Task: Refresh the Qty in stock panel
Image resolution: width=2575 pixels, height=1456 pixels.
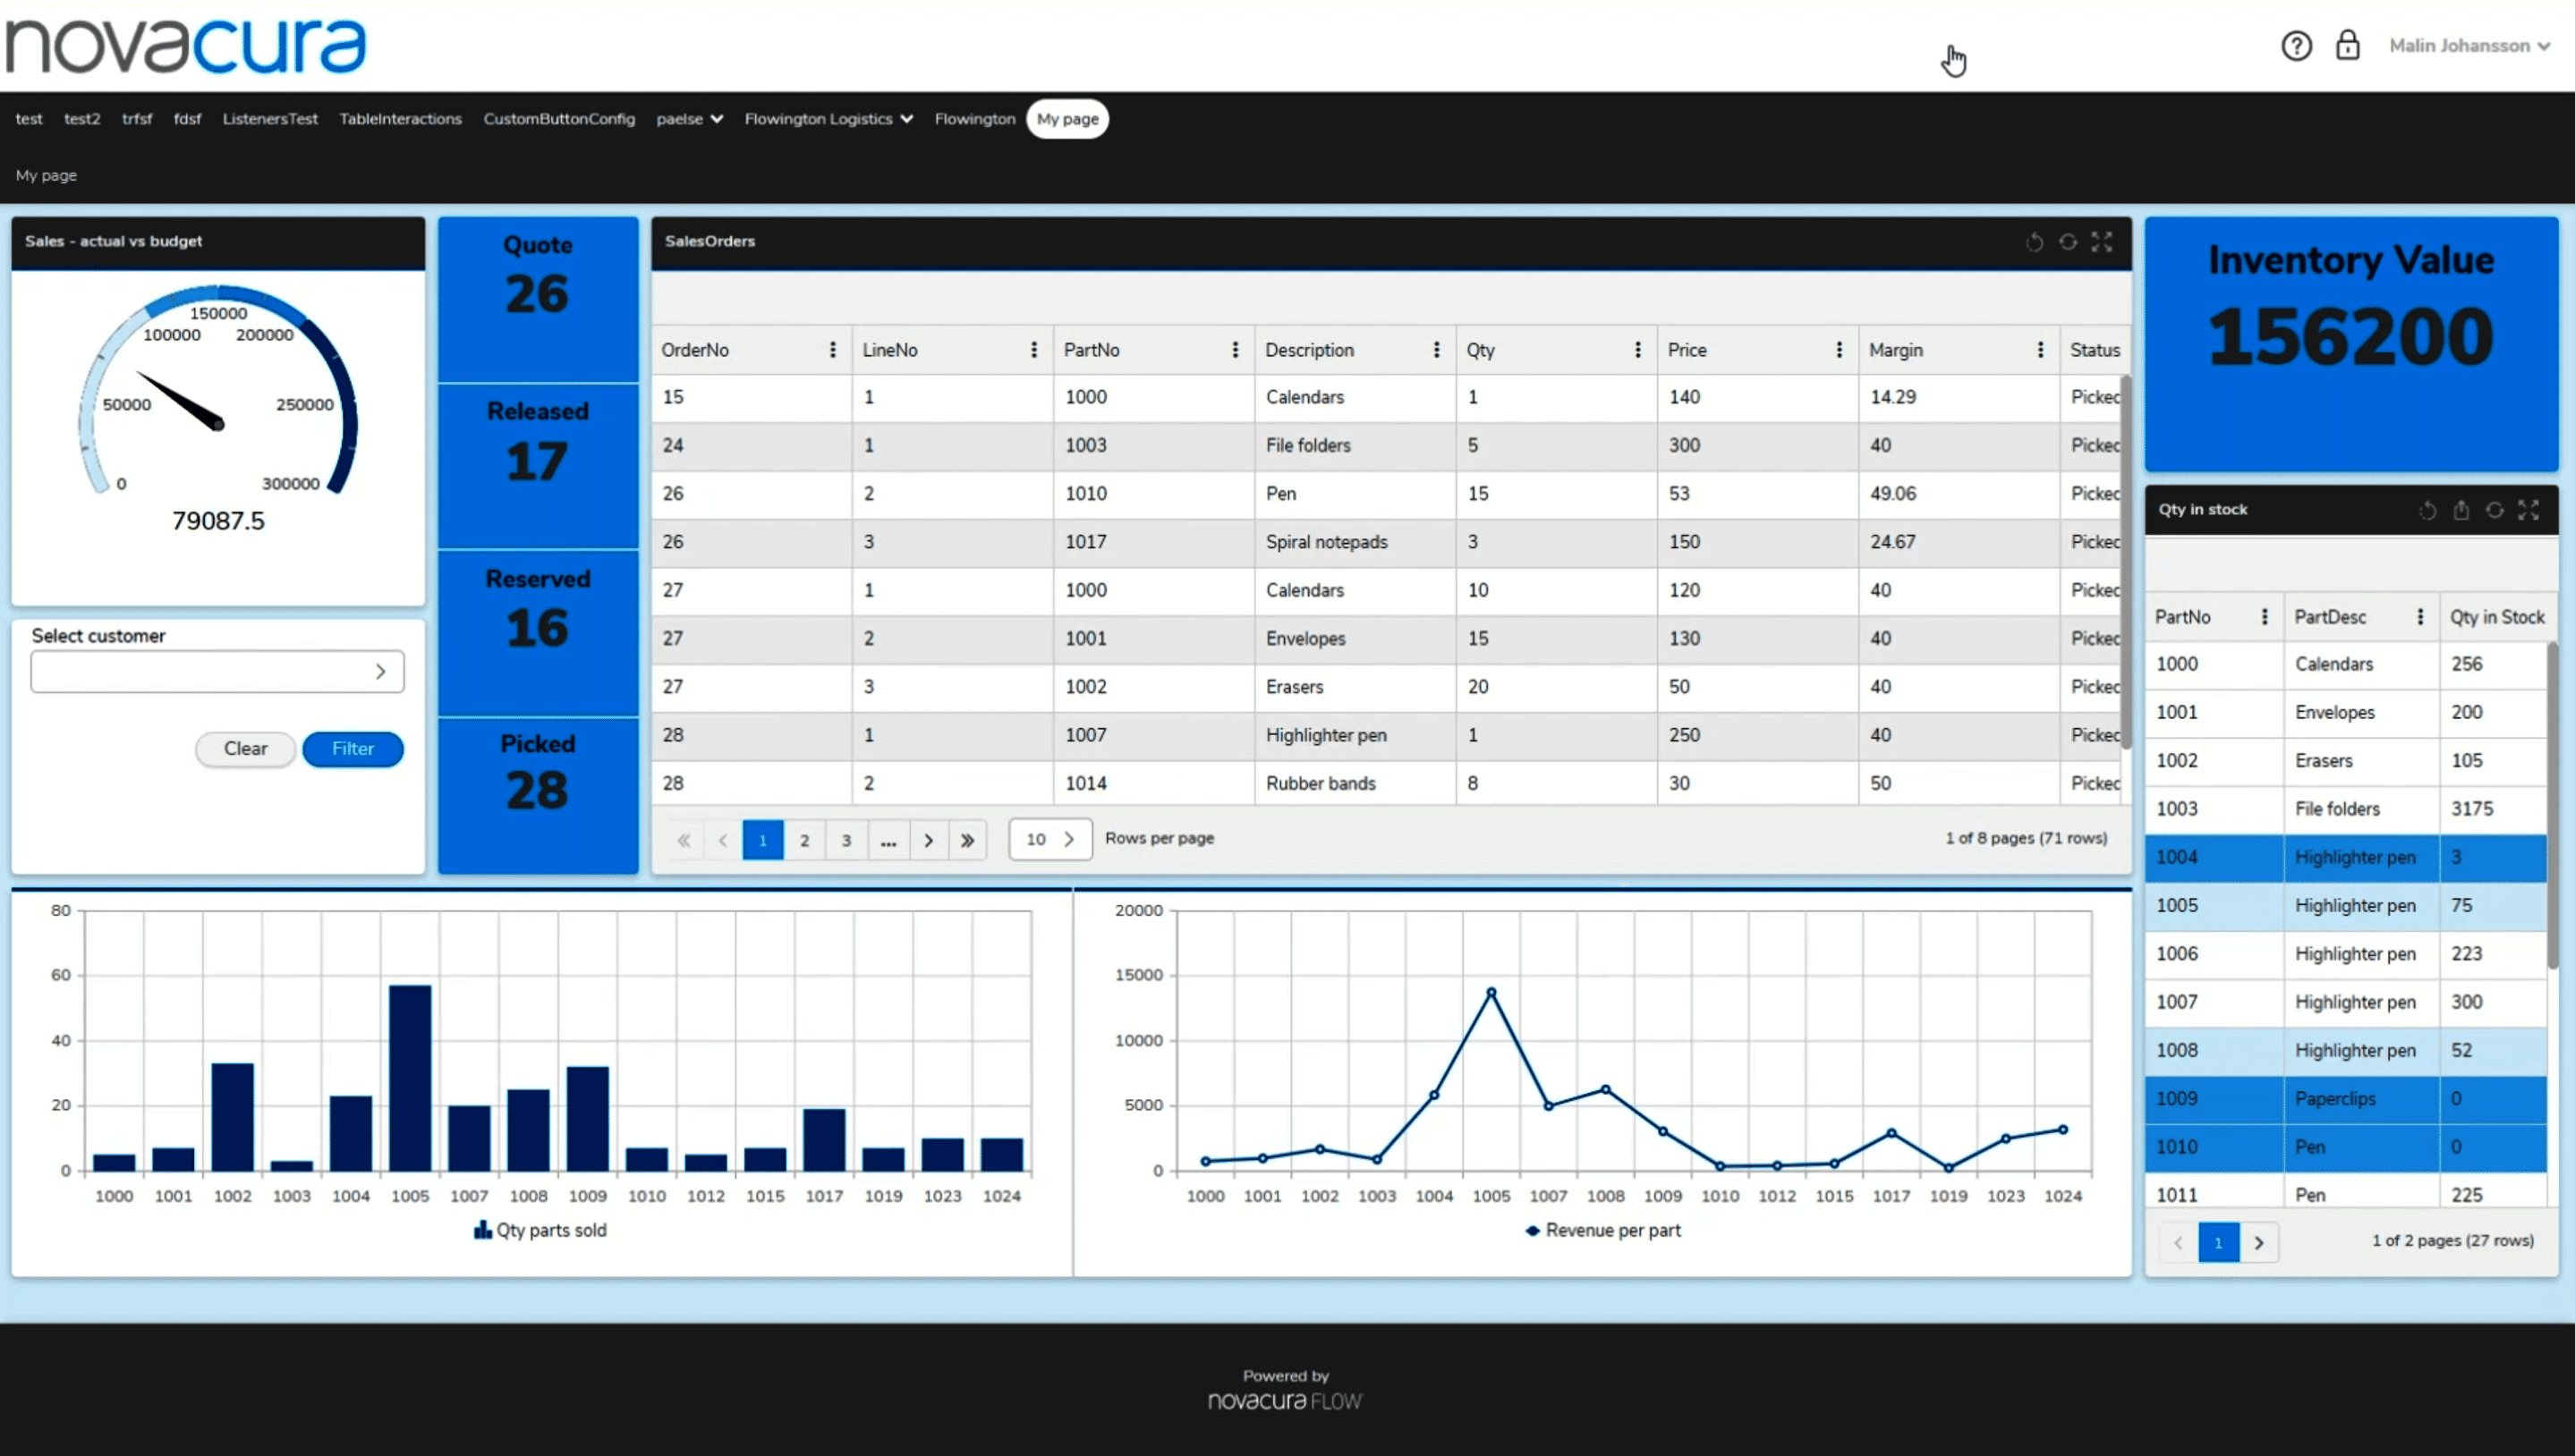Action: point(2495,510)
